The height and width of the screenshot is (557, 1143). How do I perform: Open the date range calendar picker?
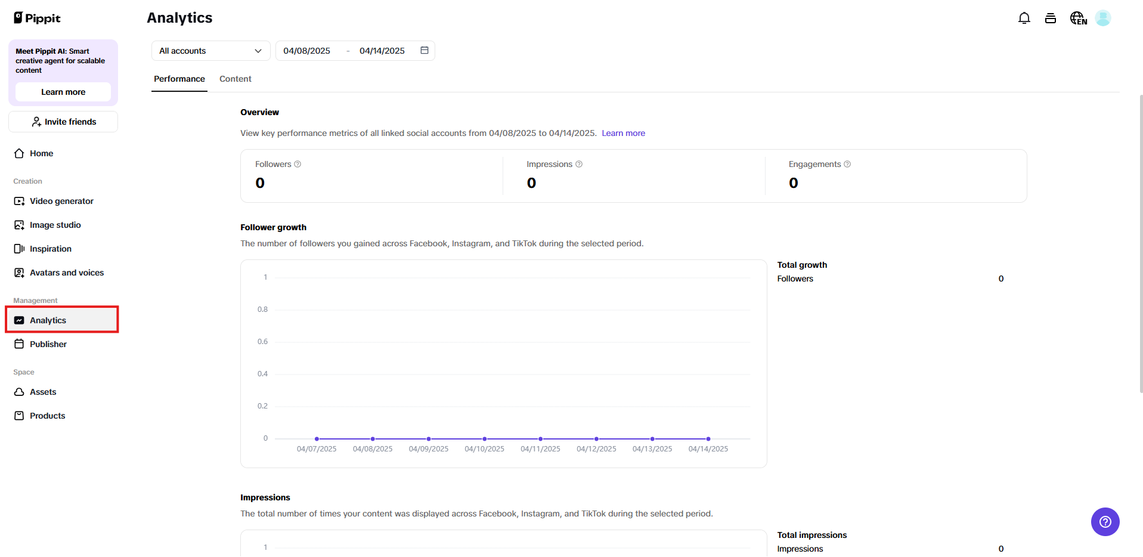[x=424, y=51]
